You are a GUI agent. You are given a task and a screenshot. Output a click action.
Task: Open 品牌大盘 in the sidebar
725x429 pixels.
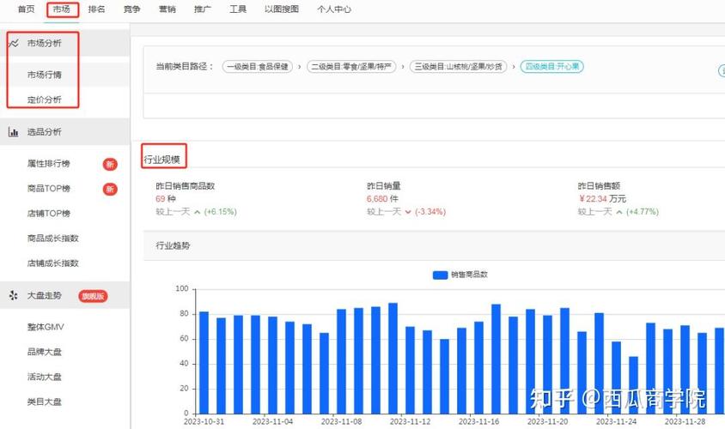pos(45,352)
